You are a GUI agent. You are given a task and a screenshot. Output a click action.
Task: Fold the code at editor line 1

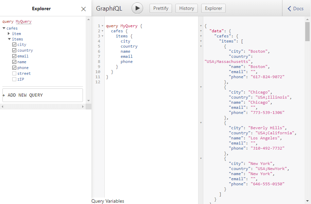(102, 26)
